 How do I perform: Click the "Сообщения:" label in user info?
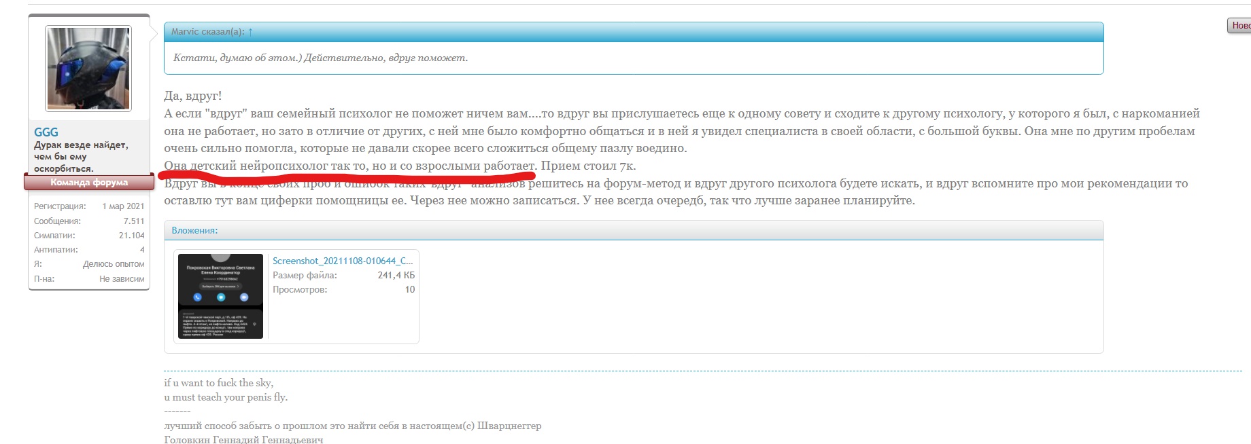tap(57, 221)
